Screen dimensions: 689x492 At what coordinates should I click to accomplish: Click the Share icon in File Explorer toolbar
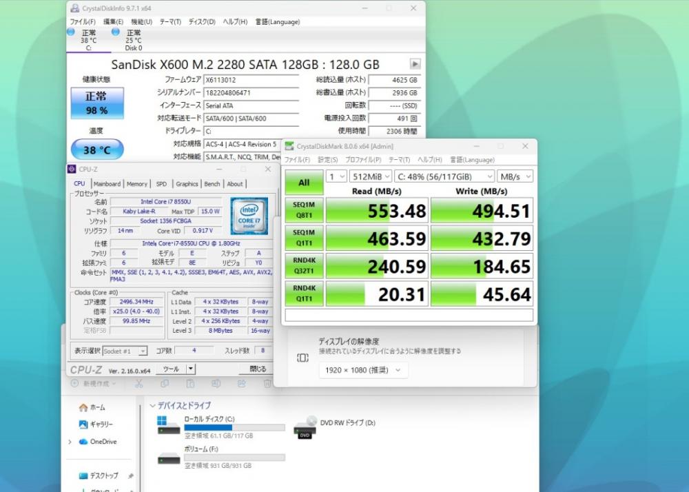click(x=242, y=384)
